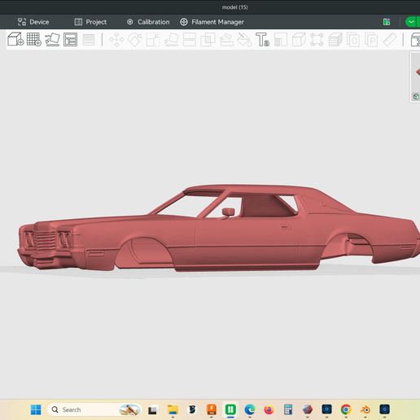
Task: Click the Split to parts P icon
Action: pyautogui.click(x=371, y=40)
